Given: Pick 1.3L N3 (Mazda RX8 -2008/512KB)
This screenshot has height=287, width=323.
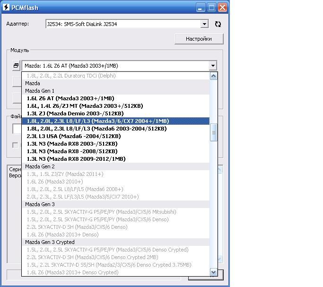Looking at the screenshot, I should click(115, 151).
